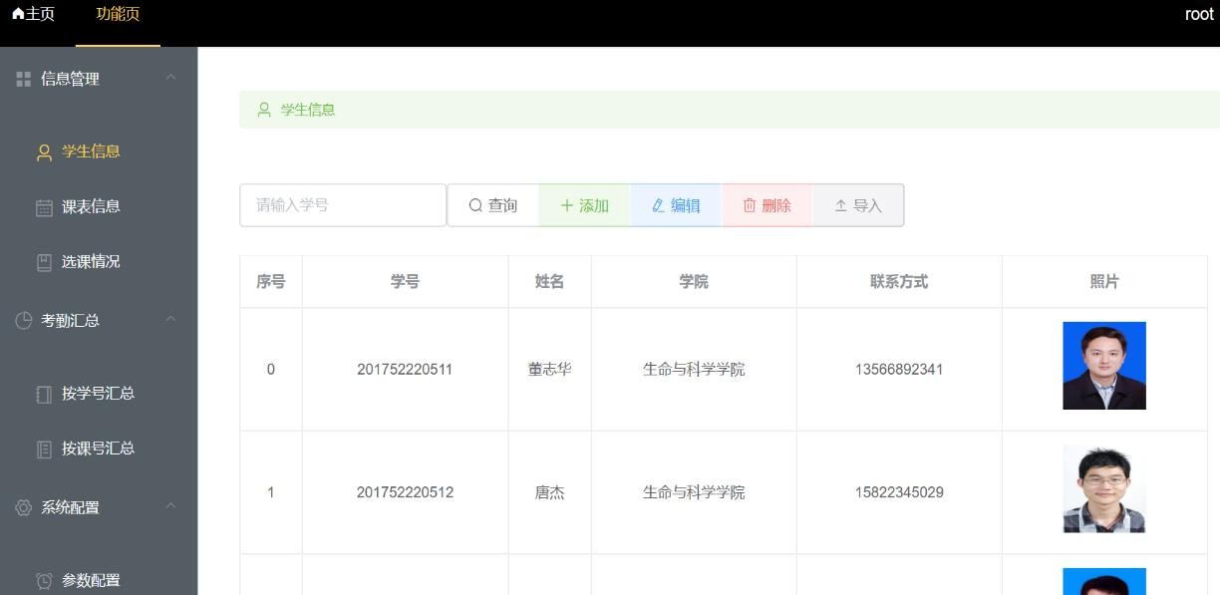Click the 学号 column header
Viewport: 1220px width, 595px height.
[x=405, y=282]
